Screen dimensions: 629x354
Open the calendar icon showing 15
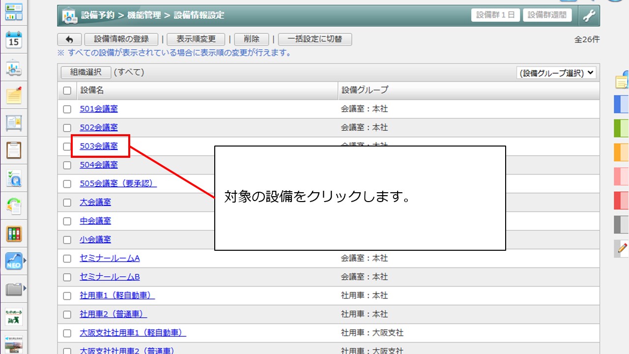pos(14,40)
